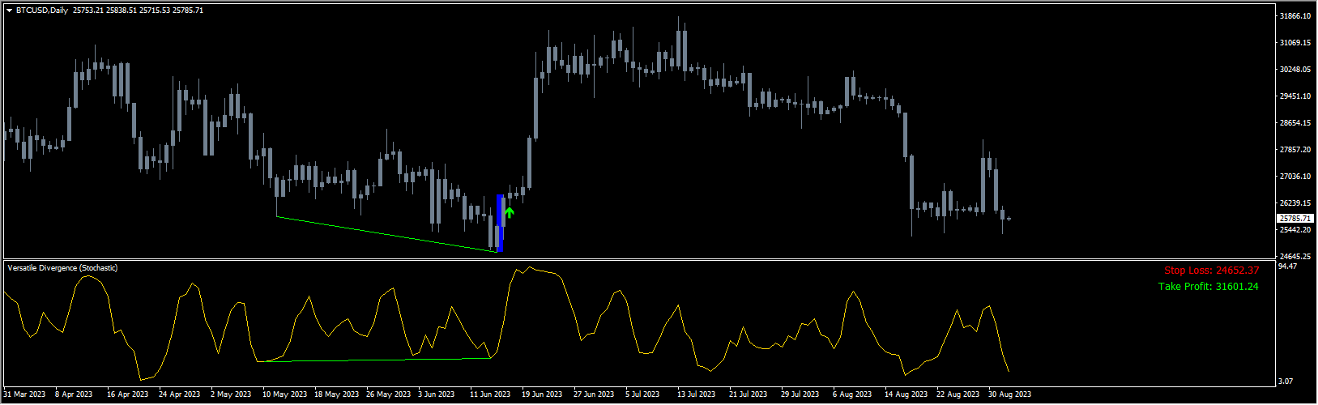Click the 14 Aug 2023 date label
Image resolution: width=1318 pixels, height=405 pixels.
[x=906, y=395]
